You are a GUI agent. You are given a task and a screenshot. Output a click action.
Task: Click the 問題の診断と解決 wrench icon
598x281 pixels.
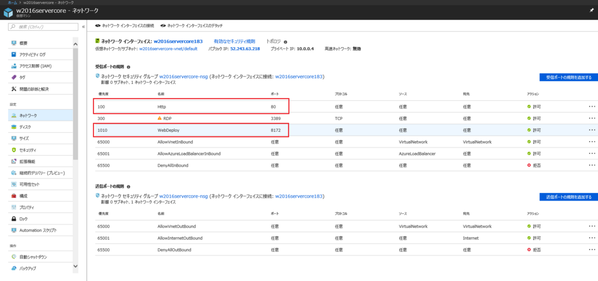(x=14, y=89)
